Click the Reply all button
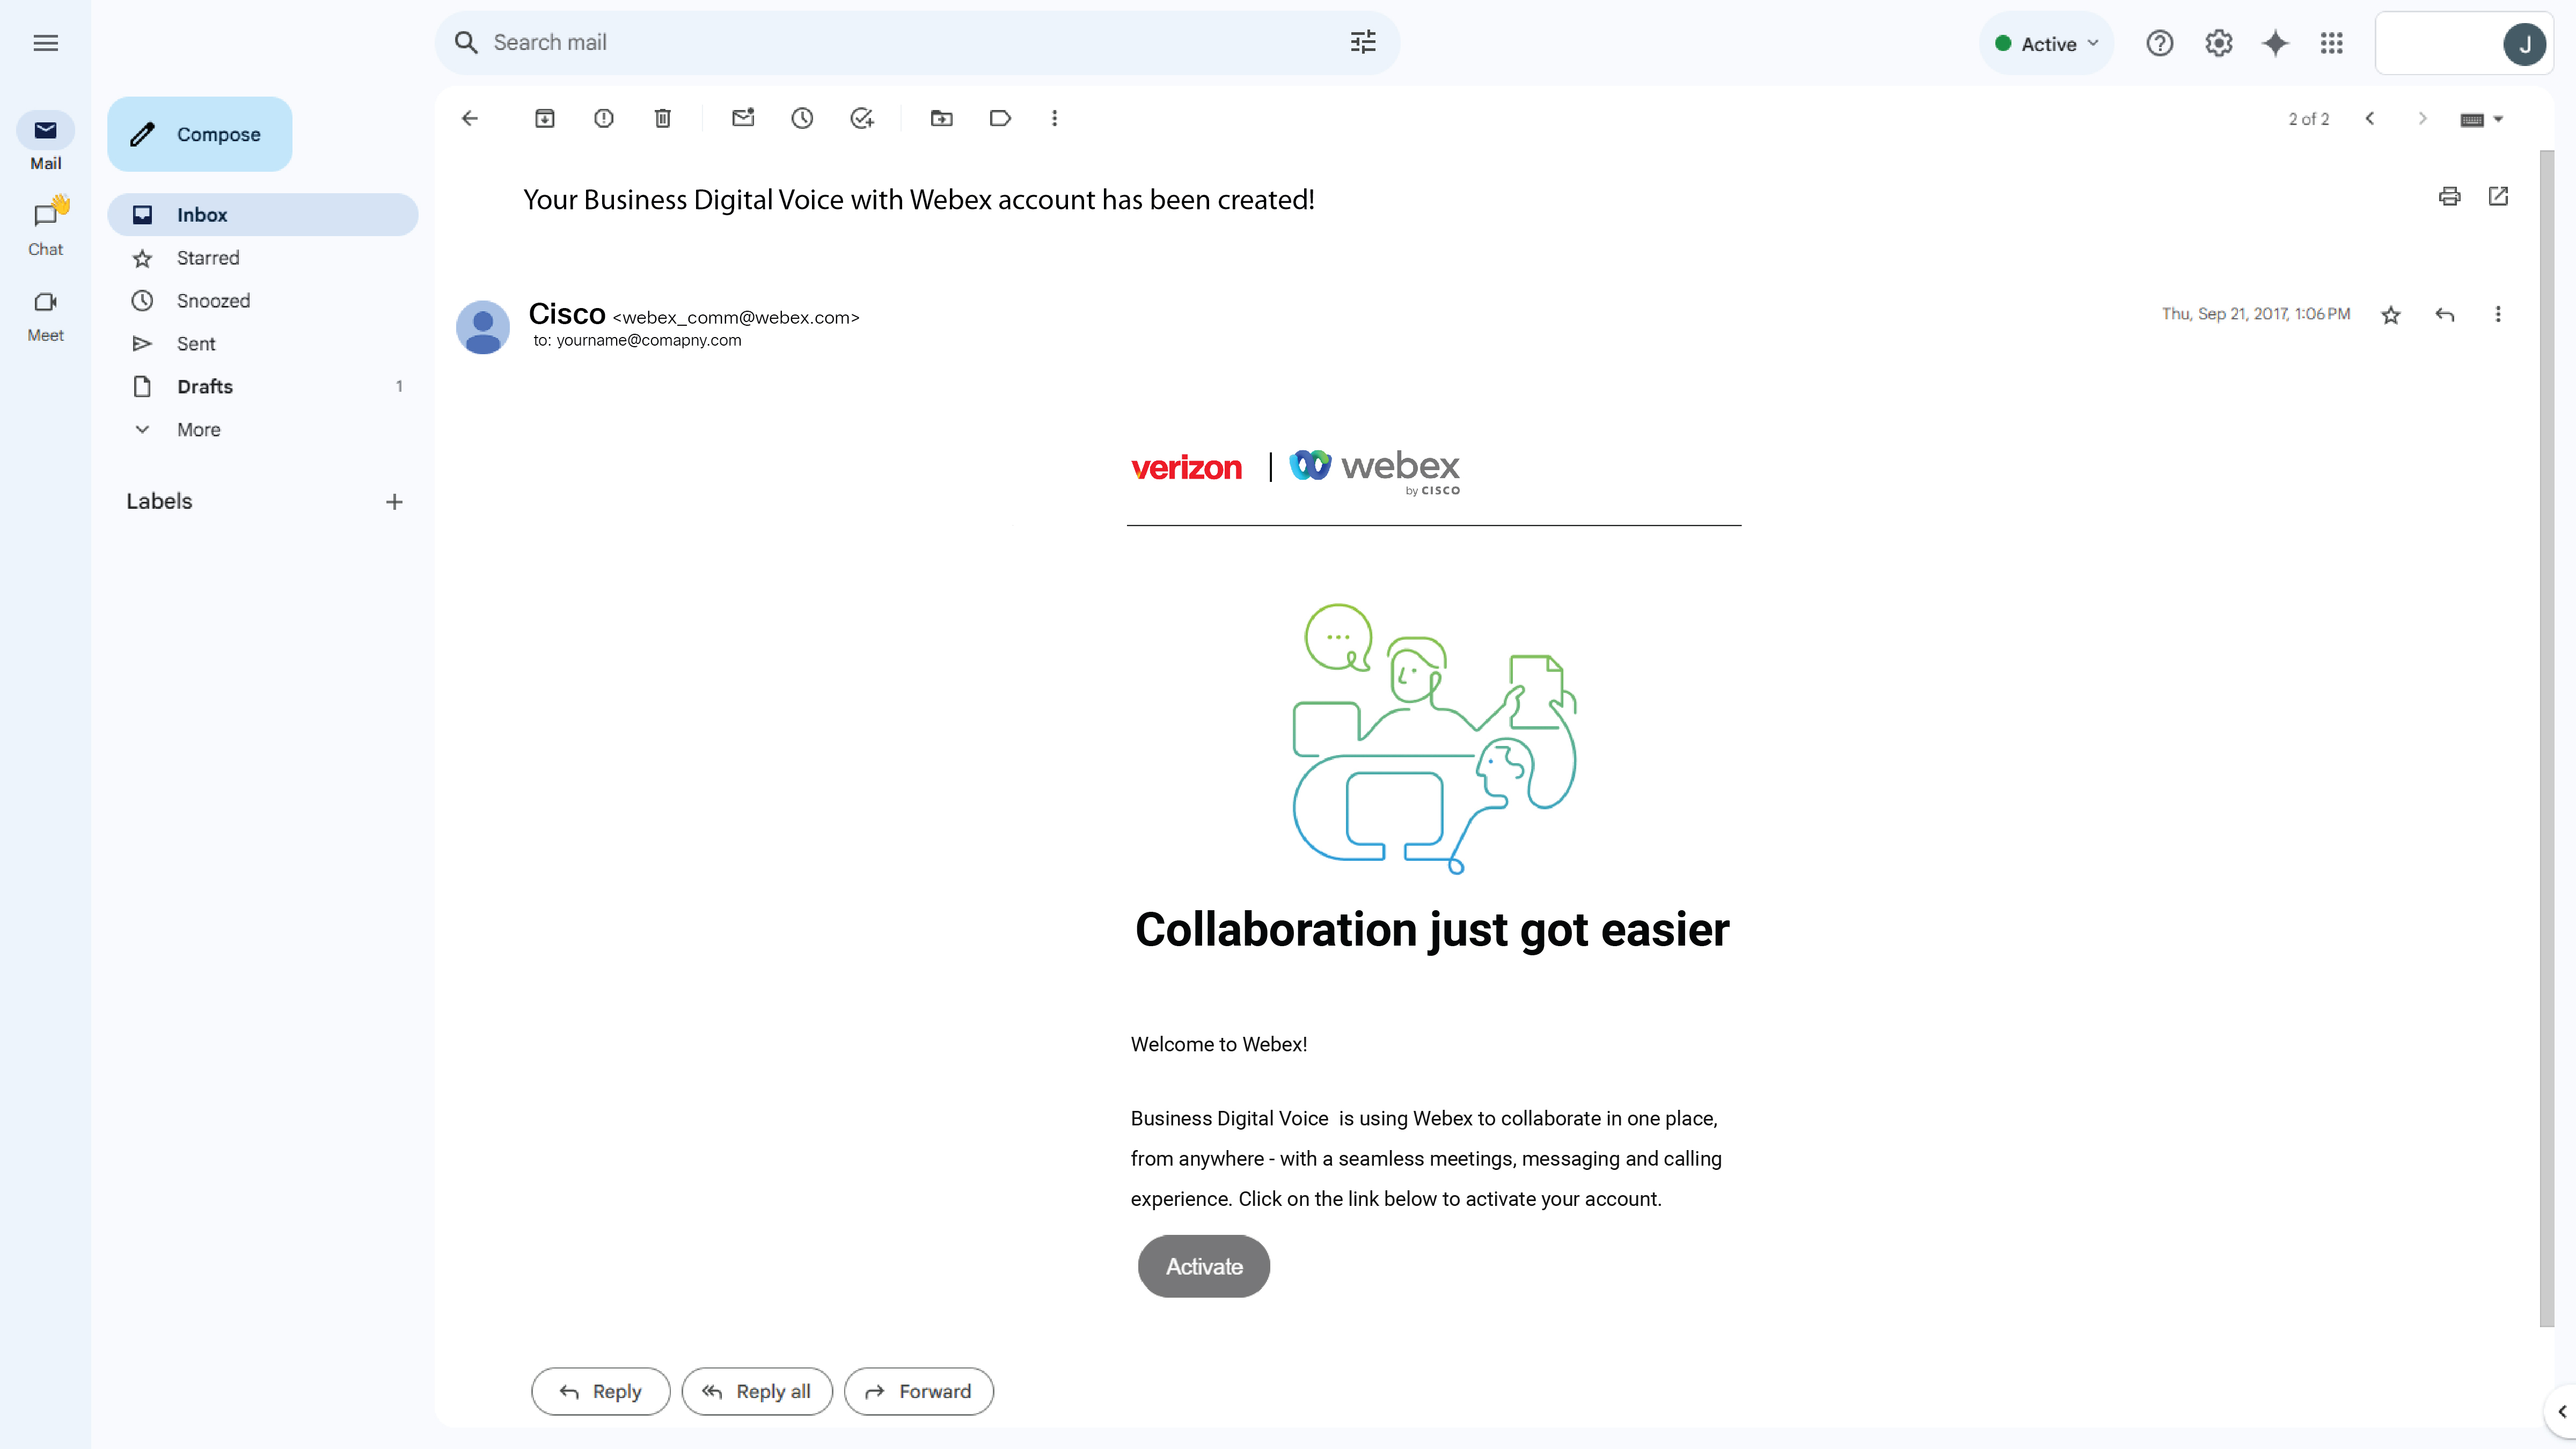The width and height of the screenshot is (2576, 1449). pyautogui.click(x=757, y=1391)
